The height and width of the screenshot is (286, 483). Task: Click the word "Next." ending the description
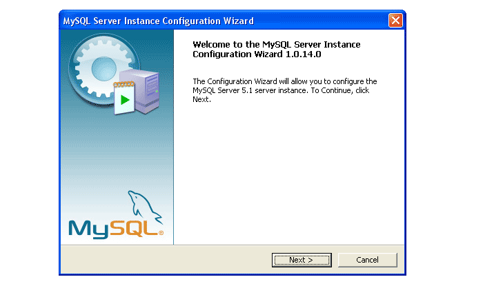(x=201, y=99)
